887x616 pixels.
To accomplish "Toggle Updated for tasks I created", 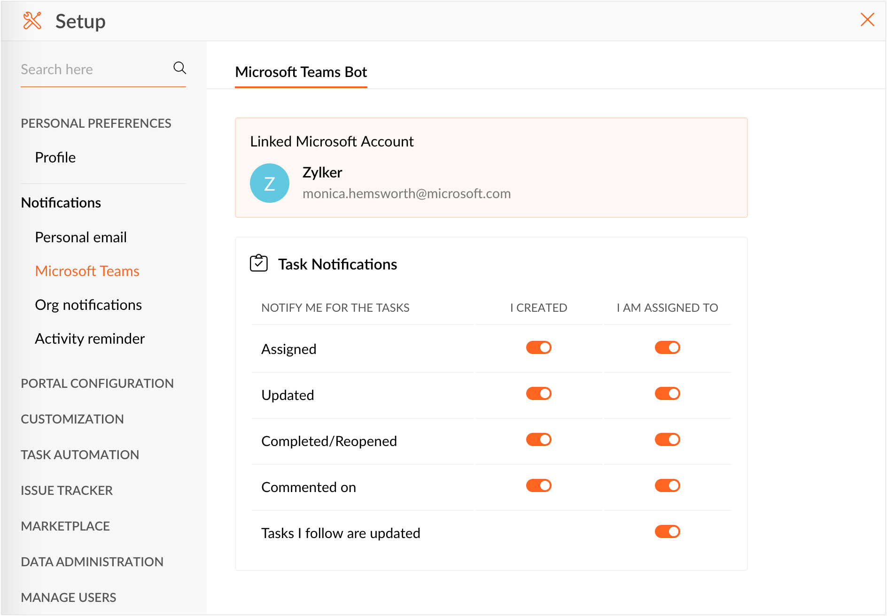I will coord(538,393).
